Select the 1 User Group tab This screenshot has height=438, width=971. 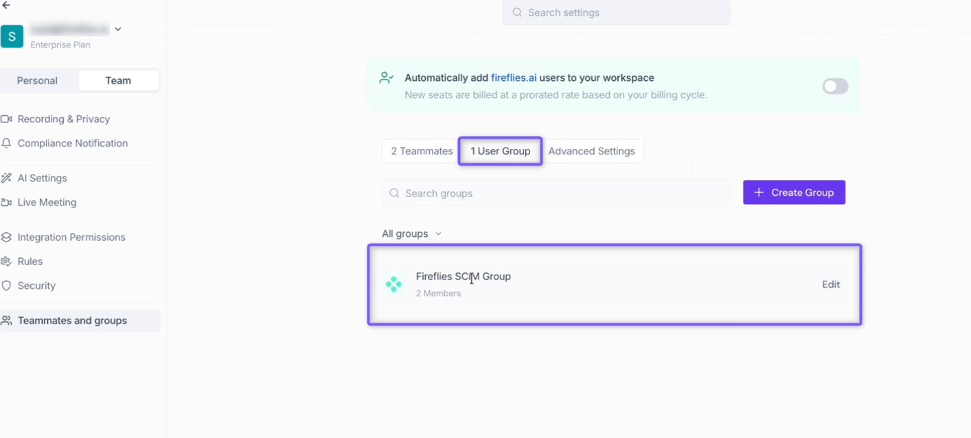(x=500, y=151)
